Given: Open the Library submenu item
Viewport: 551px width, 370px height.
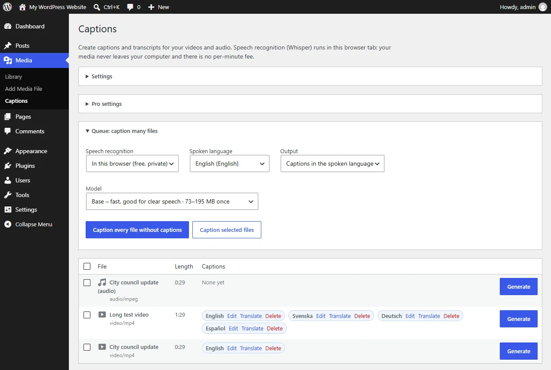Looking at the screenshot, I should pos(13,77).
